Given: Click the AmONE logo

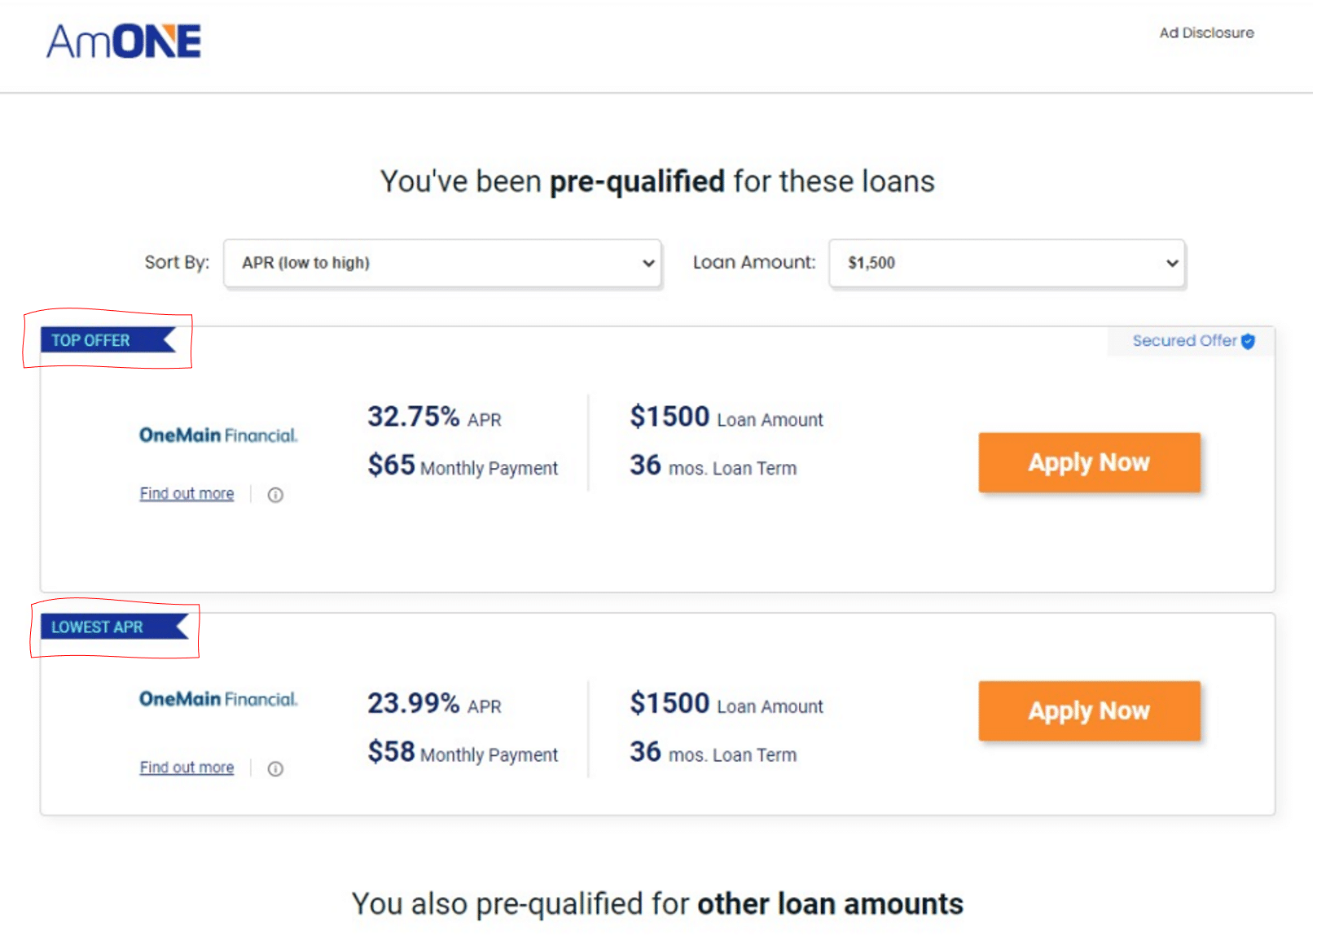Looking at the screenshot, I should point(124,42).
